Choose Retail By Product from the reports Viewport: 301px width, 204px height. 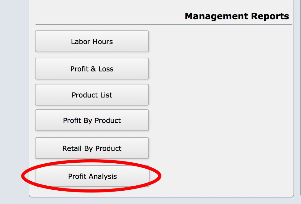coord(92,148)
